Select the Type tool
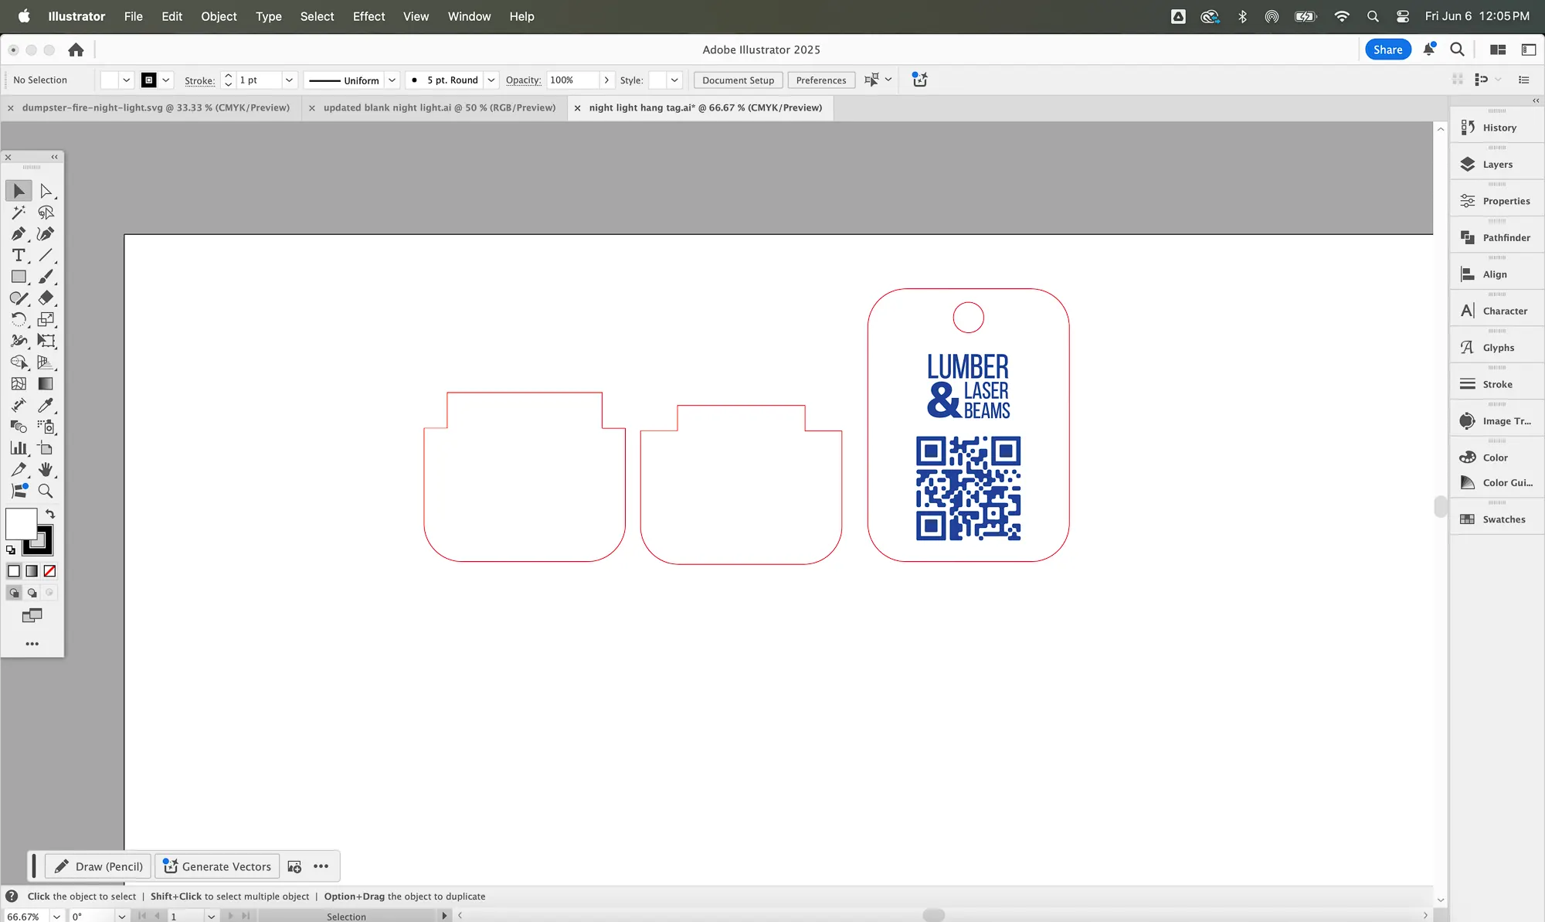 click(x=19, y=255)
